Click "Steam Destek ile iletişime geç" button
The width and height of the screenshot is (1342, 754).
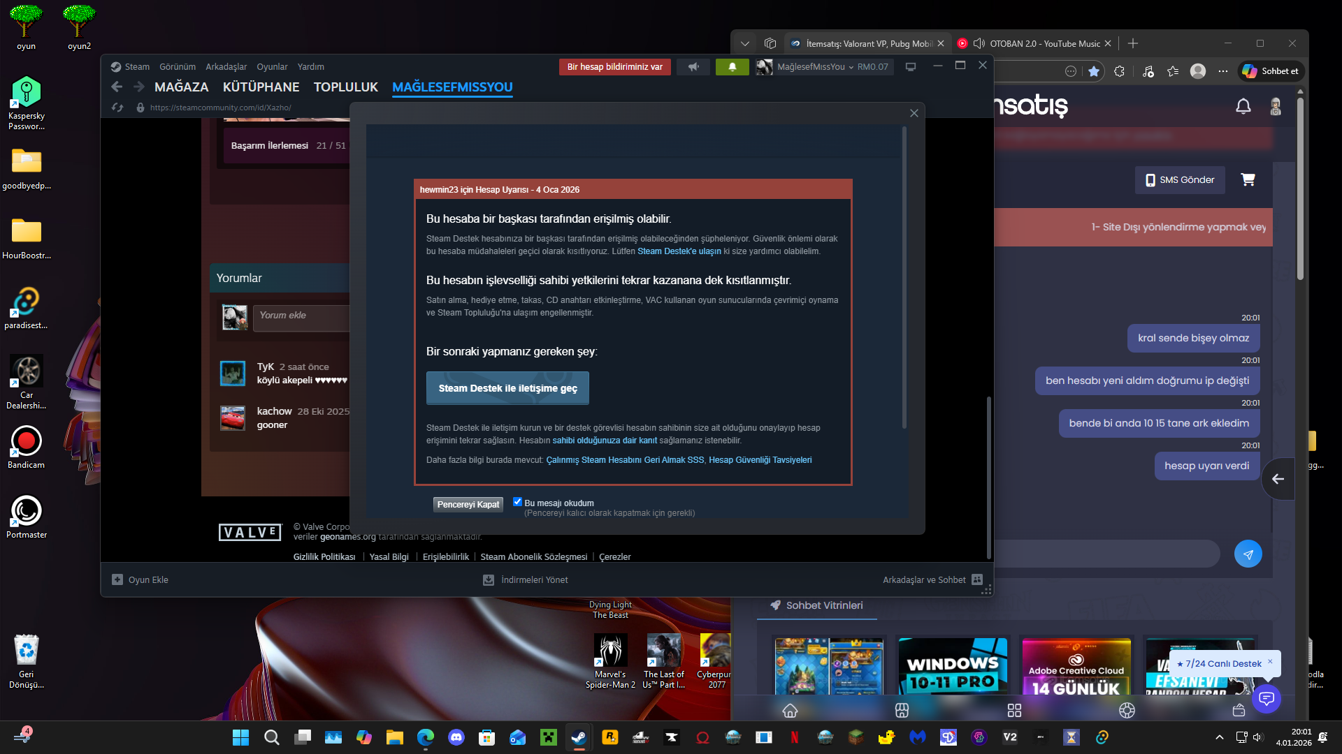click(x=508, y=388)
